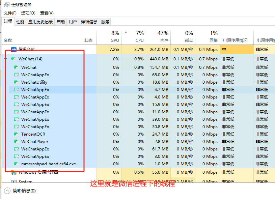Select the WeChatUtility process name
This screenshot has height=199, width=275.
(34, 82)
